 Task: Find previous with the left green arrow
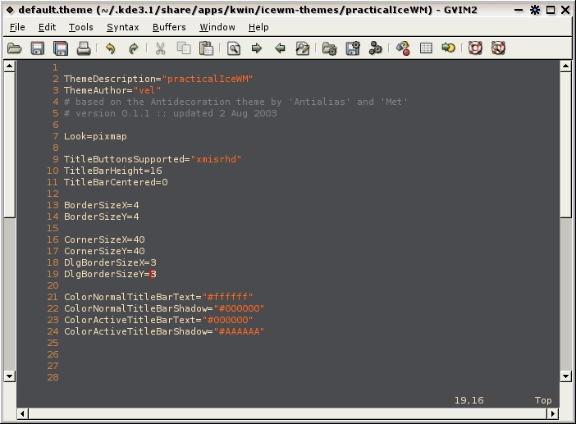click(280, 48)
